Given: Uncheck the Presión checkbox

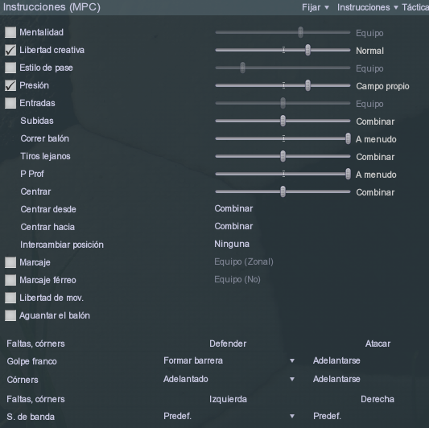Looking at the screenshot, I should [10, 85].
